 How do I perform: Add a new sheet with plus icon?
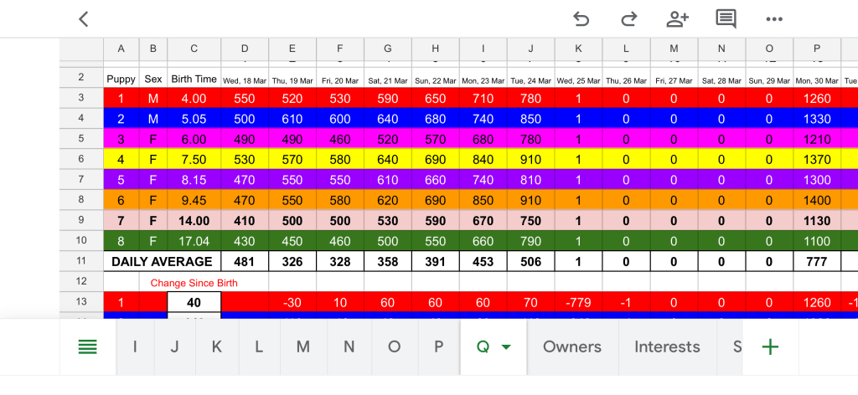coord(769,347)
